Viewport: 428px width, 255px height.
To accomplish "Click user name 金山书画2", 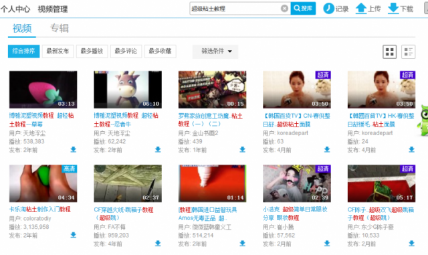I will click(205, 133).
